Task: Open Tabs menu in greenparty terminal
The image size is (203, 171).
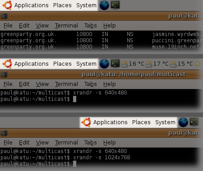Action: (x=90, y=26)
